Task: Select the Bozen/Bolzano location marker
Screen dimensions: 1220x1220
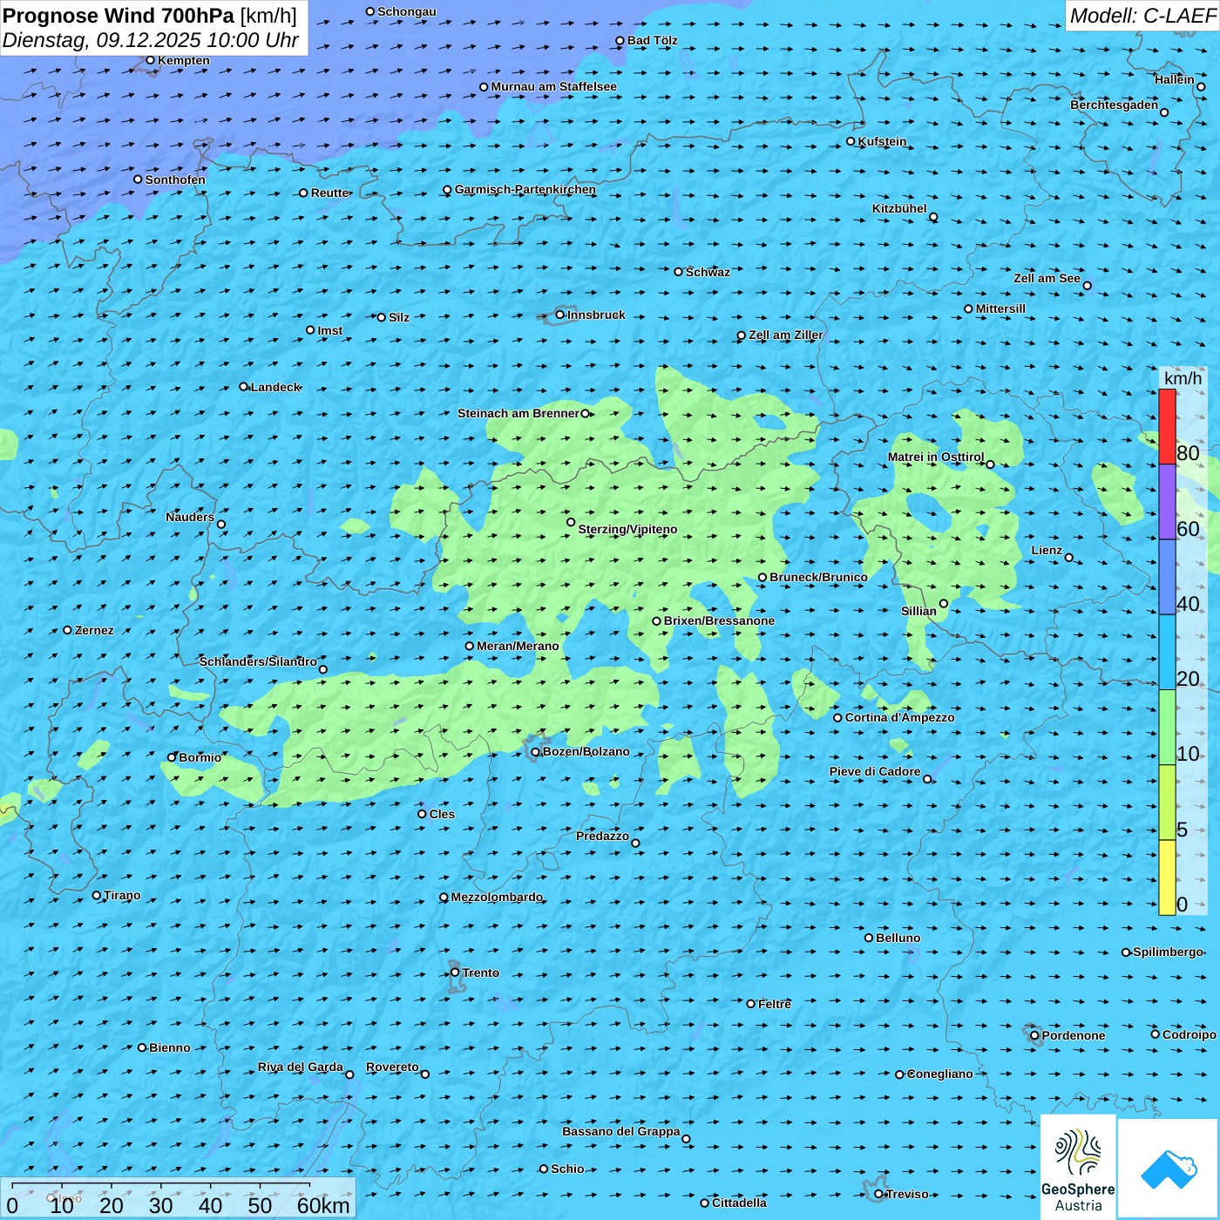Action: (535, 752)
